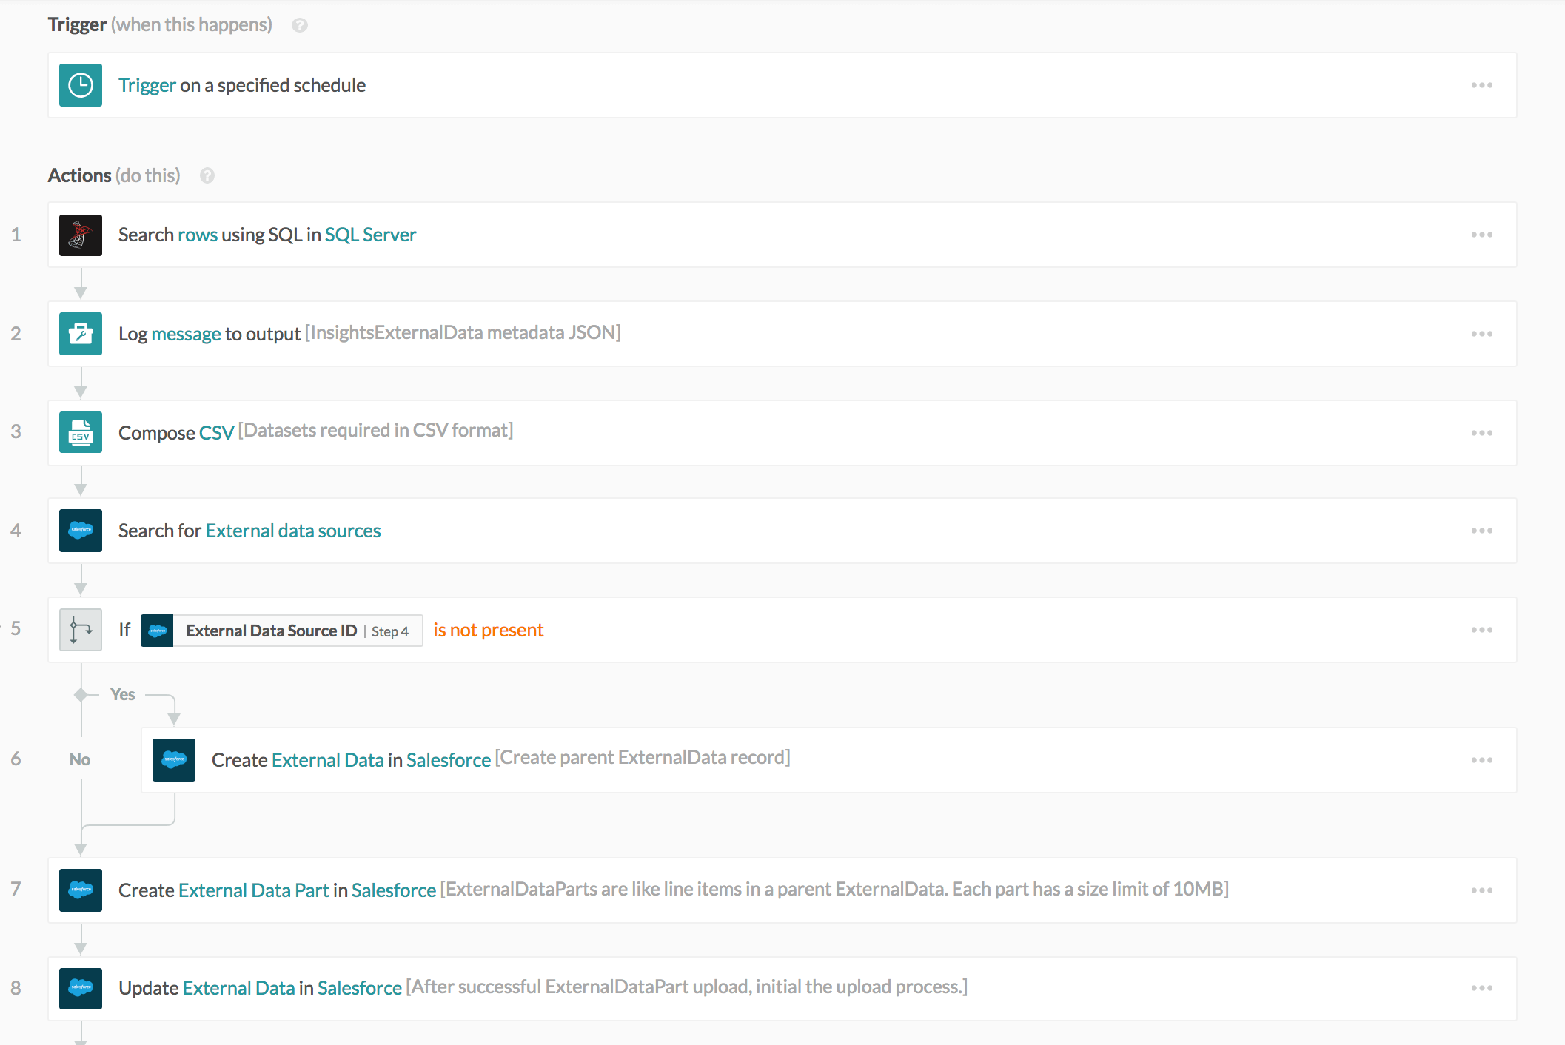Select the Salesforce icon on Create External Data
This screenshot has height=1045, width=1565.
tap(172, 759)
